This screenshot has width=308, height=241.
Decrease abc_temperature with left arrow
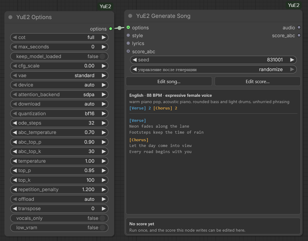click(x=15, y=132)
